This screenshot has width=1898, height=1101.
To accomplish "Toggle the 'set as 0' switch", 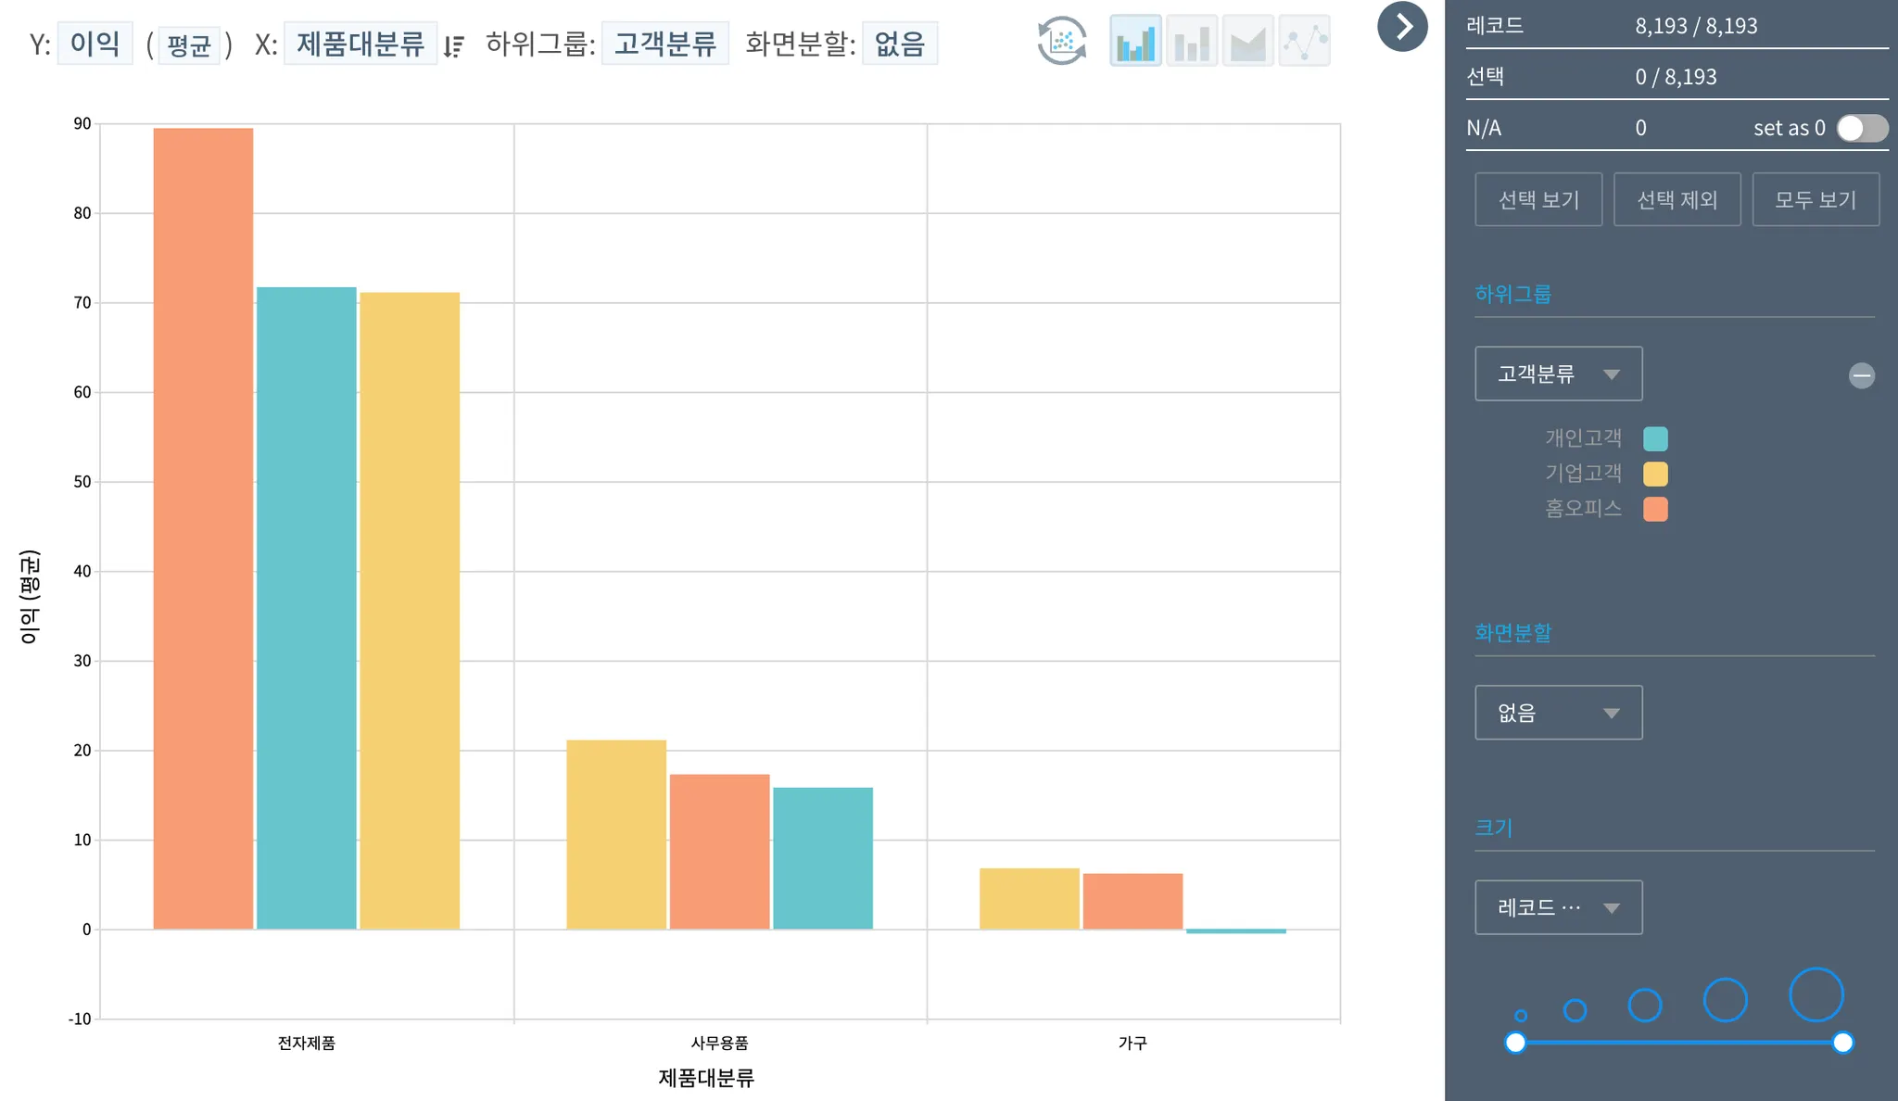I will click(x=1862, y=128).
